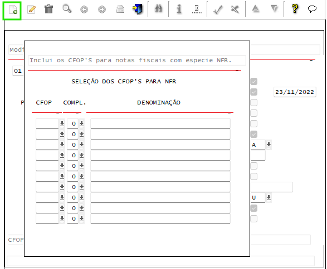Click the 'COMPL.' column header

click(75, 103)
